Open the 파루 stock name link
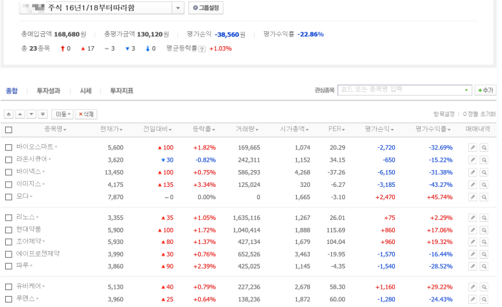502x307 pixels. point(23,265)
